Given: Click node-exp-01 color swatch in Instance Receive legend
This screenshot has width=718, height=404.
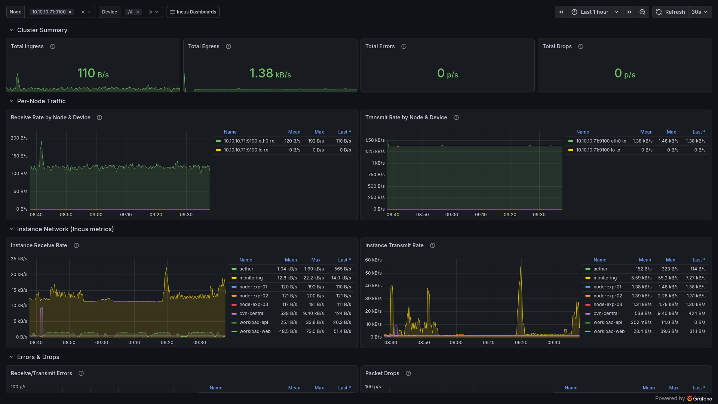Looking at the screenshot, I should [234, 287].
